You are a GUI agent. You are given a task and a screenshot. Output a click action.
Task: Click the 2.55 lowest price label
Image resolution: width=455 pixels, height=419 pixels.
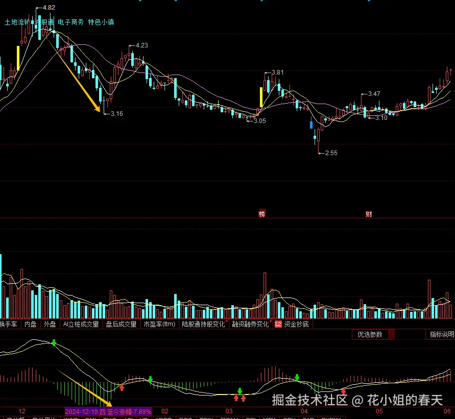(331, 153)
